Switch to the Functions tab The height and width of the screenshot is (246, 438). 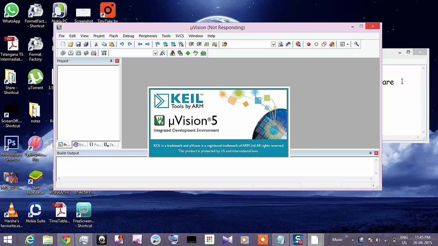[x=95, y=145]
